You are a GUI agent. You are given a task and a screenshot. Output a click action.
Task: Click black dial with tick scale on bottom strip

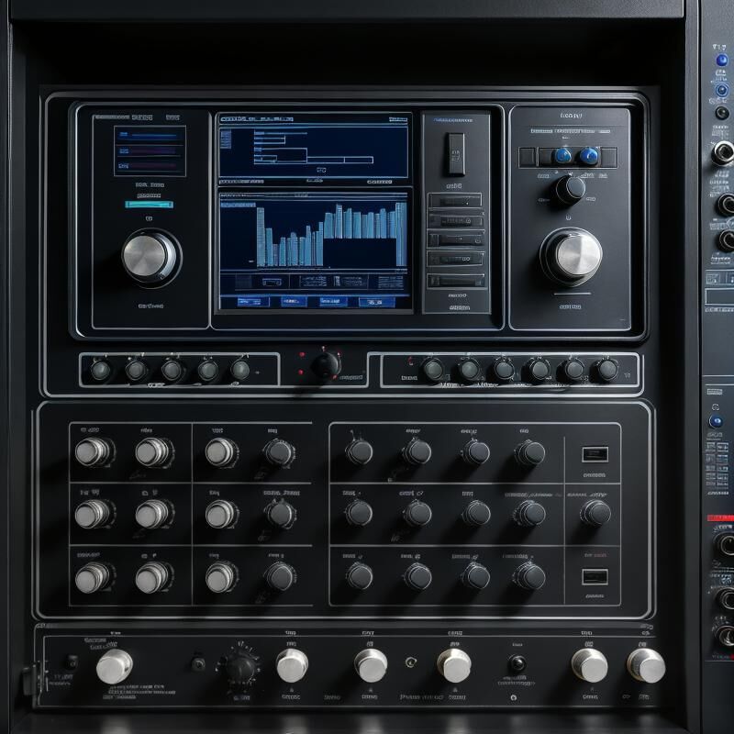[240, 670]
